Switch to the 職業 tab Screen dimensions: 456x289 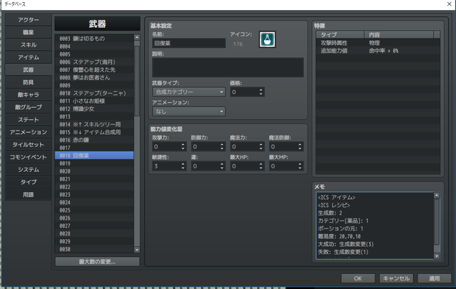point(29,32)
